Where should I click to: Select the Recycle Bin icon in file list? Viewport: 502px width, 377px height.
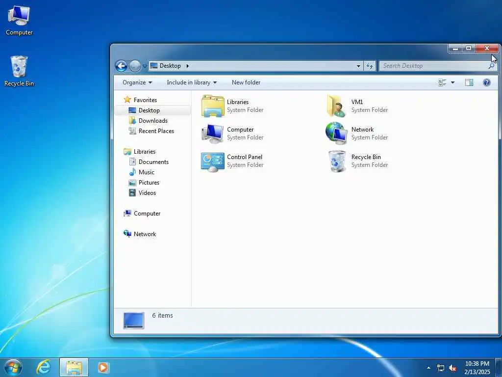[337, 162]
